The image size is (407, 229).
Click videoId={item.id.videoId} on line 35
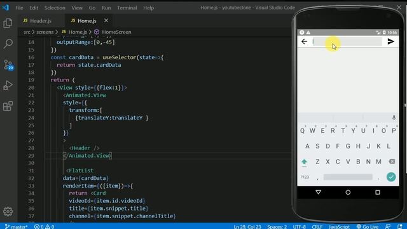click(x=107, y=201)
